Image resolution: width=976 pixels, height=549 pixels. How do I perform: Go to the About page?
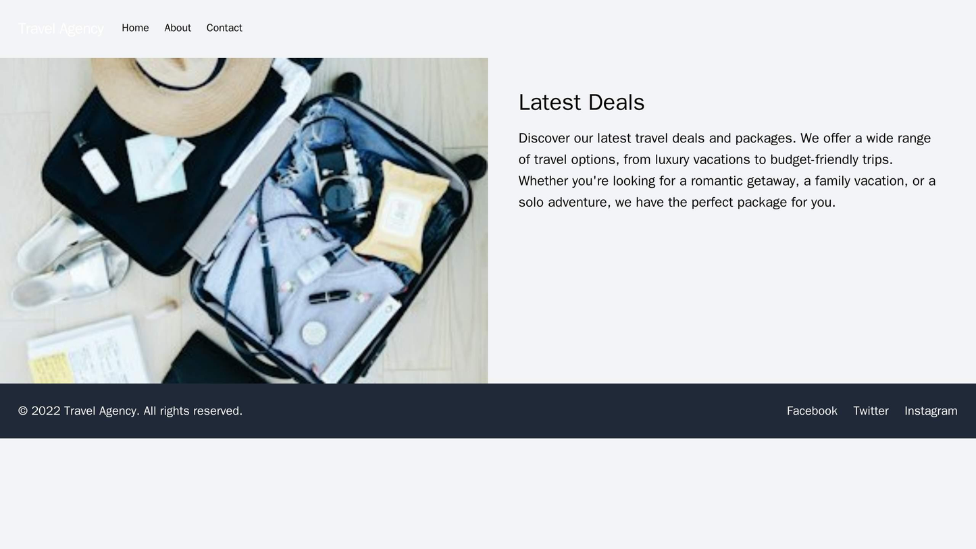coord(178,28)
